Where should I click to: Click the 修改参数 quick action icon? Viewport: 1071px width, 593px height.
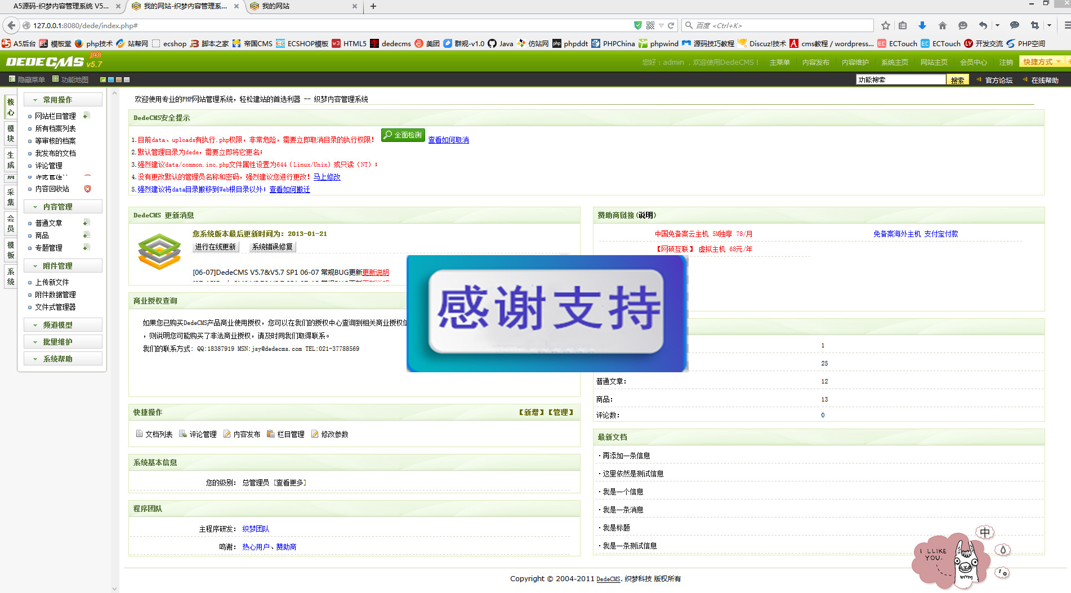pos(315,434)
